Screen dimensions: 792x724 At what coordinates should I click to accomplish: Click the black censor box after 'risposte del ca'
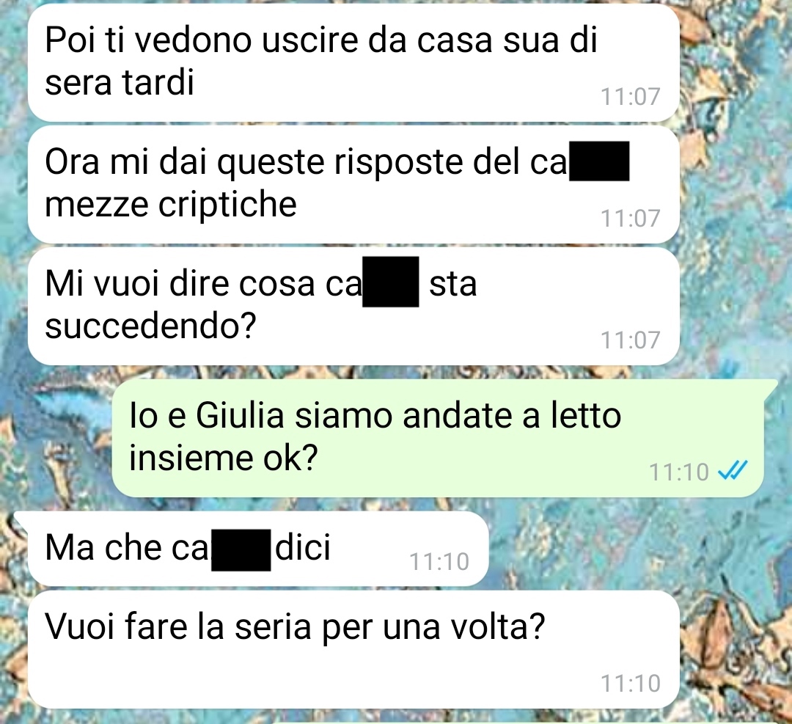(600, 161)
